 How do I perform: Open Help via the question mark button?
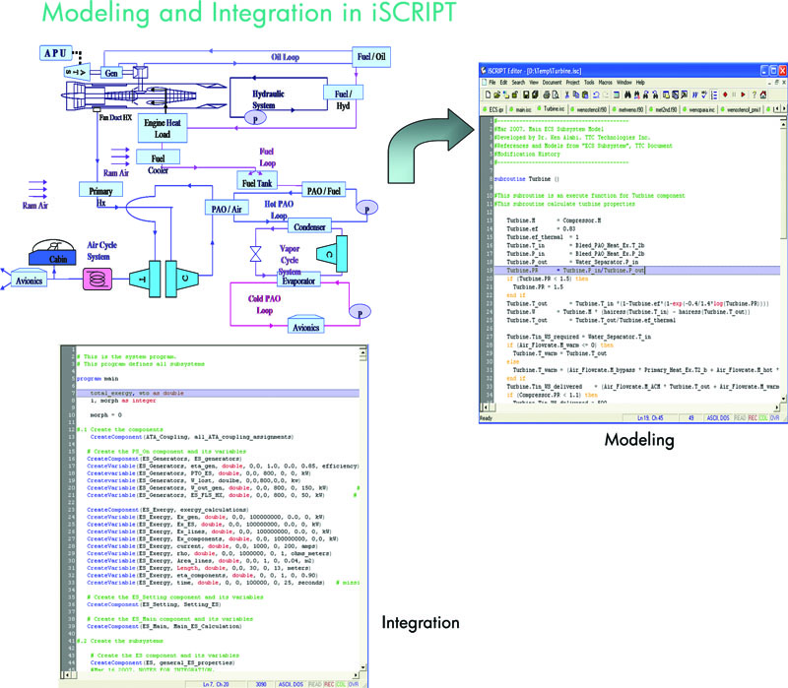click(754, 95)
